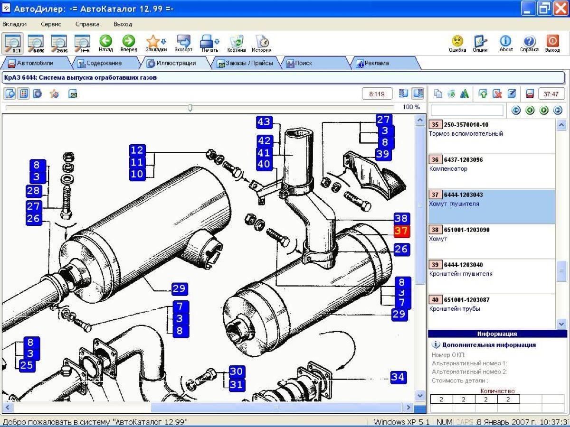Toggle the first illustration view mode button
The height and width of the screenshot is (427, 570).
tap(10, 93)
